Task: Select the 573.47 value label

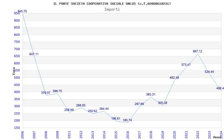Action: pyautogui.click(x=186, y=65)
